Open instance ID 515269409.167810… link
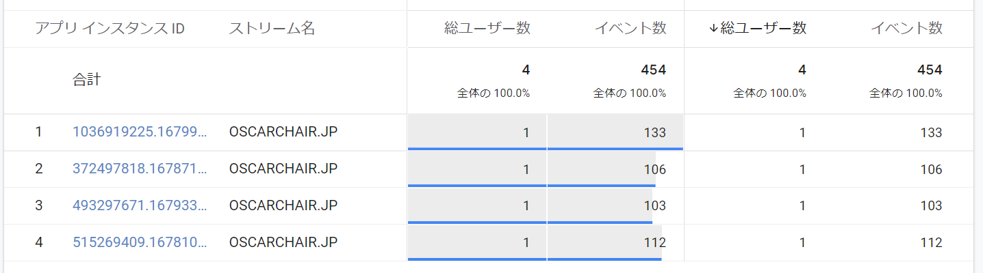983x273 pixels. pos(140,242)
